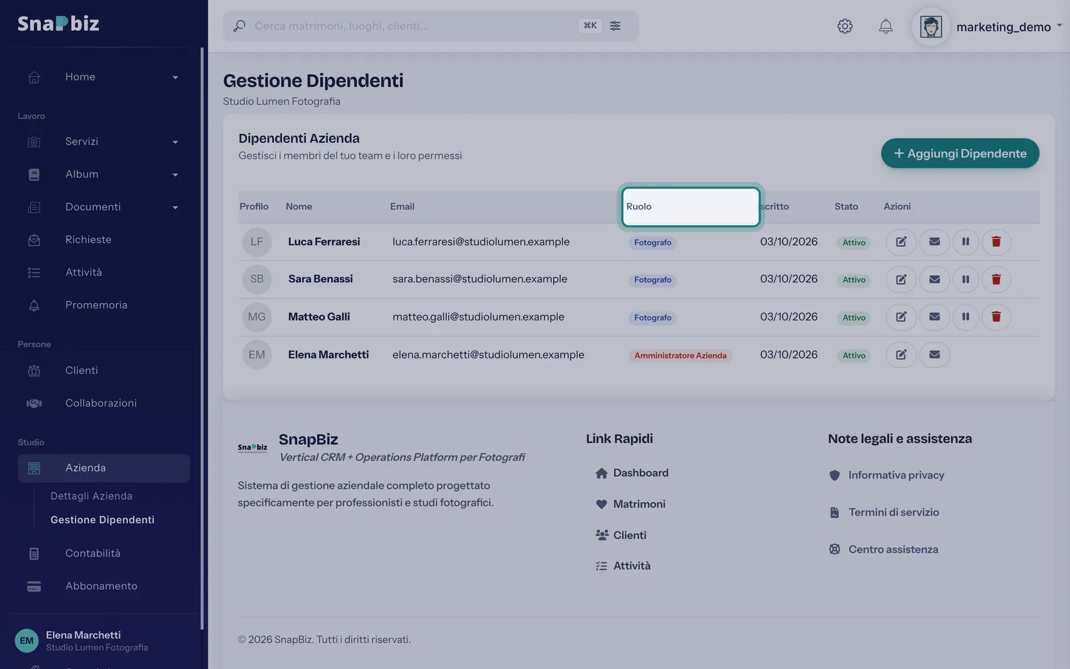Click the Ruolo column header

(x=691, y=207)
